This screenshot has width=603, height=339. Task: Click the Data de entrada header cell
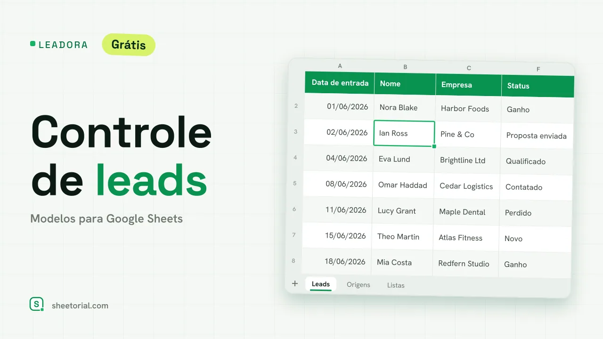(340, 83)
